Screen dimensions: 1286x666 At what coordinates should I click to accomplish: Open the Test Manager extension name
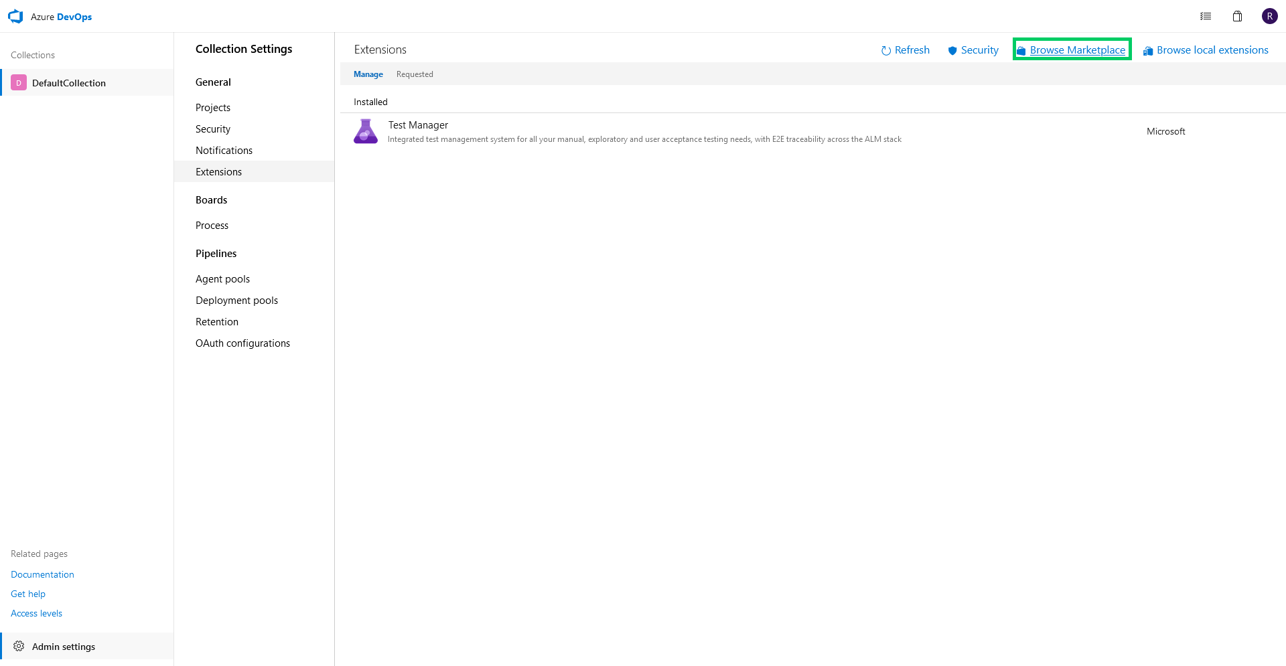point(418,125)
